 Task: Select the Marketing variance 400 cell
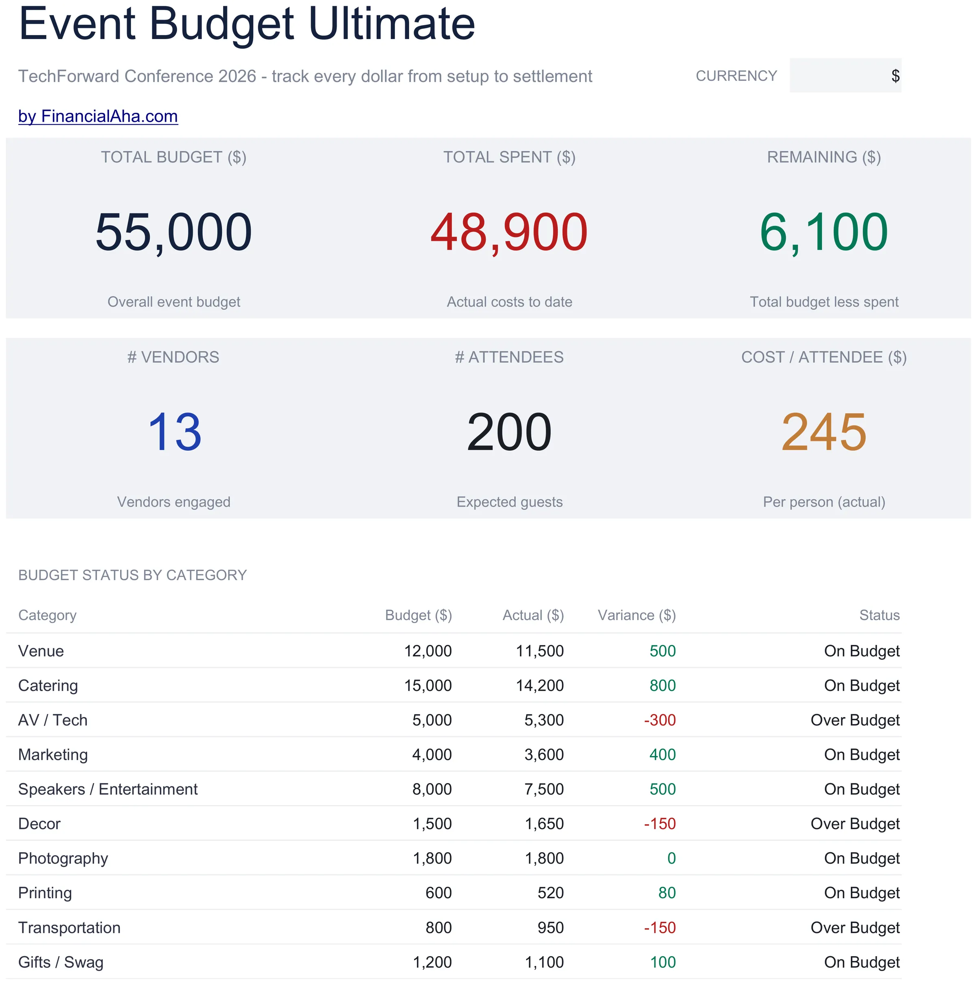(x=663, y=755)
